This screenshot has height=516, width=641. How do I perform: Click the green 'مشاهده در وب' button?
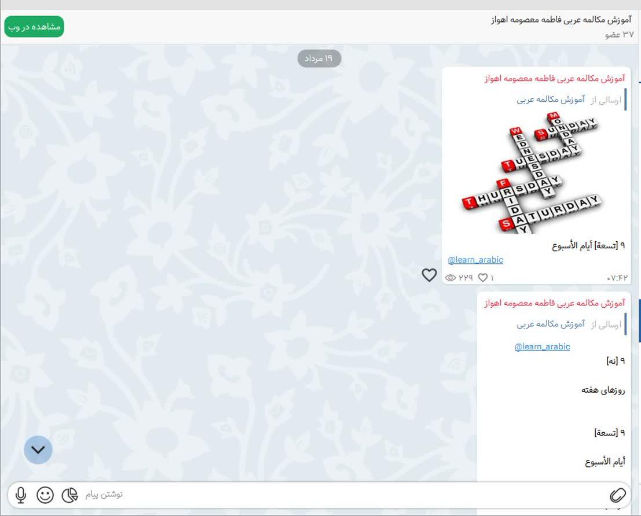(x=34, y=27)
